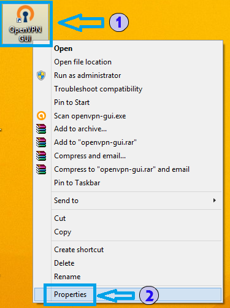Select the OpenVPN GUI desktop shortcut icon

25,23
